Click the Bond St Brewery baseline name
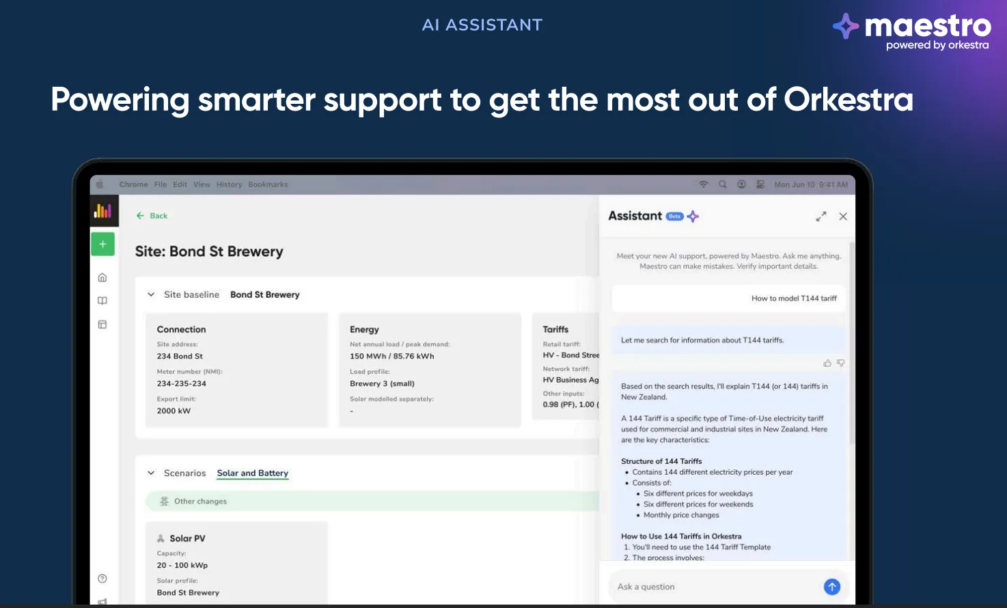 click(265, 295)
